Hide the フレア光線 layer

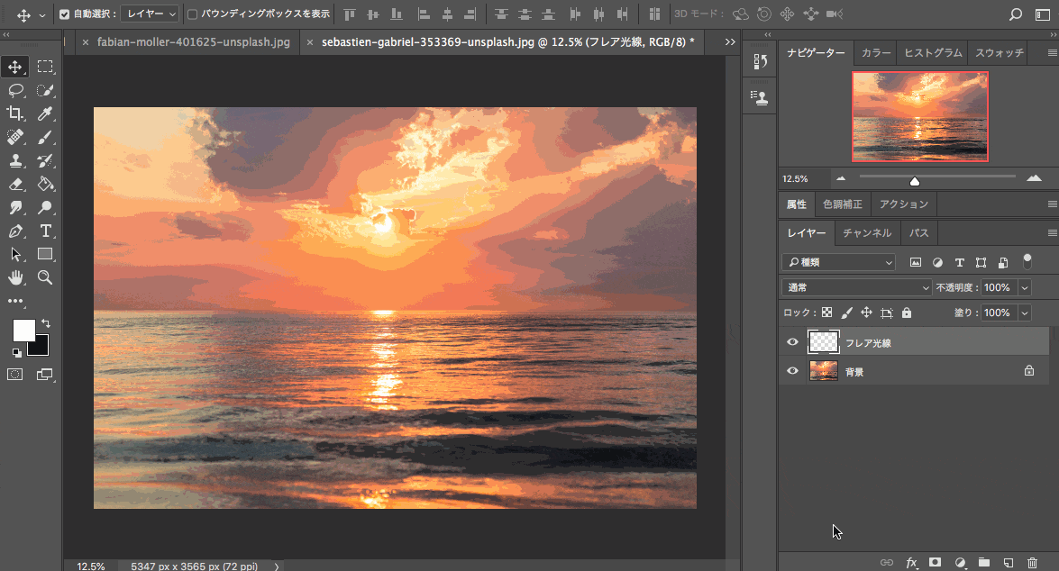[x=792, y=342]
